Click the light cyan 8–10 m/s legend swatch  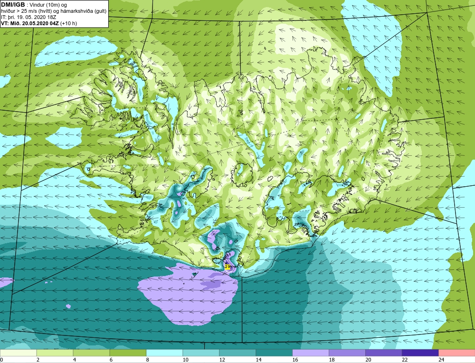[x=164, y=353]
